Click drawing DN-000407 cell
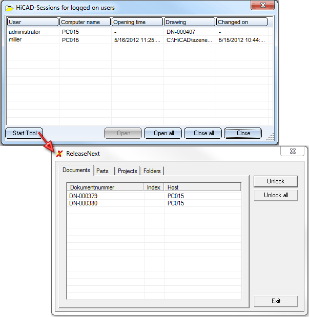The image size is (309, 317). click(x=181, y=32)
